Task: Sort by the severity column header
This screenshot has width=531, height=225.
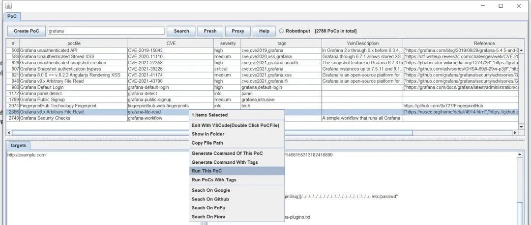Action: click(x=227, y=43)
